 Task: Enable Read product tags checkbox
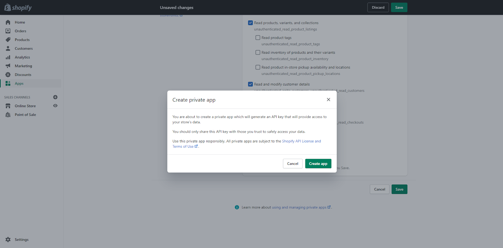point(258,37)
